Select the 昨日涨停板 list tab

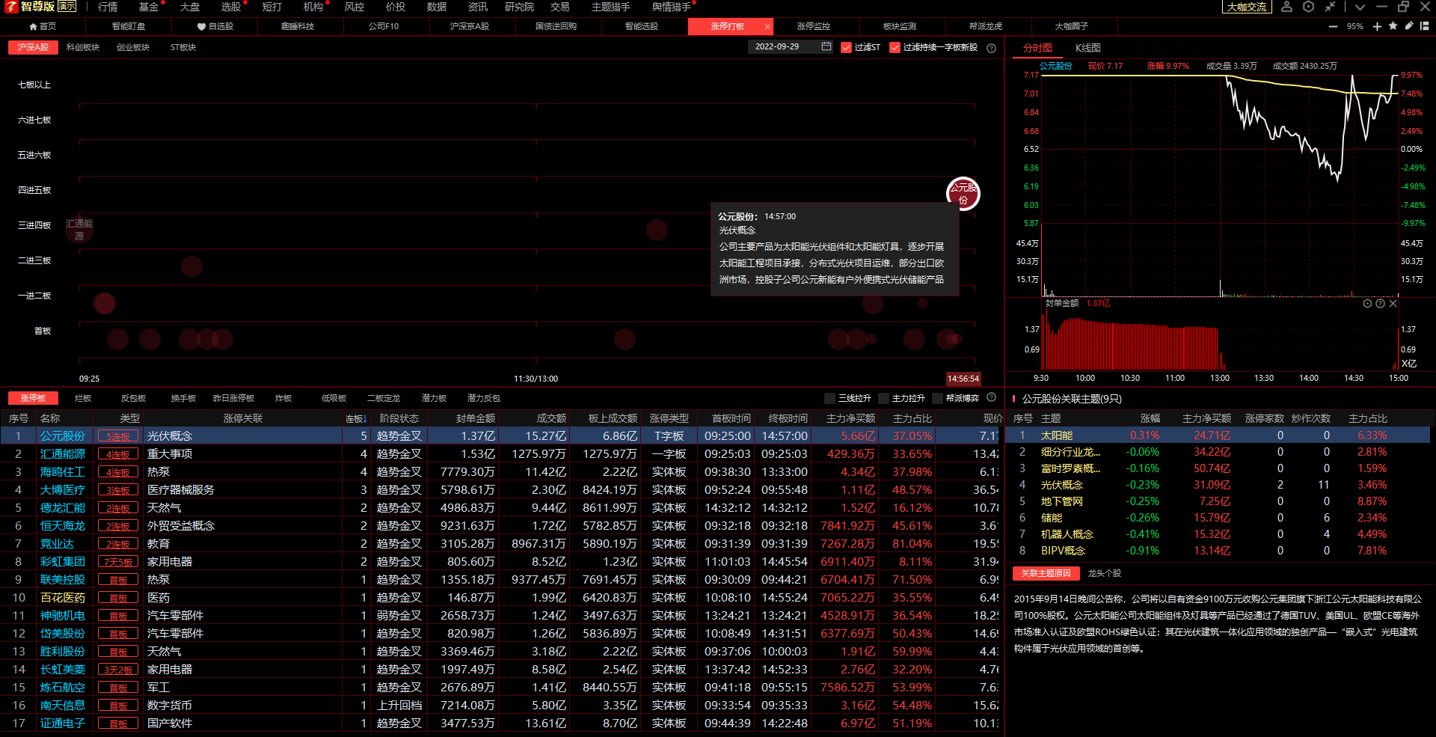234,398
